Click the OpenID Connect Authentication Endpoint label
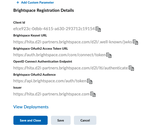The width and height of the screenshot is (158, 127). (43, 61)
